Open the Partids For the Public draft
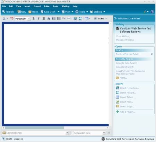The height and width of the screenshot is (142, 156). click(128, 54)
